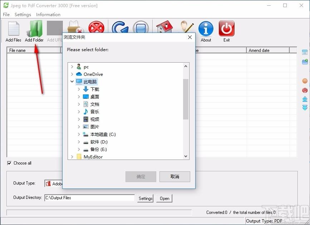Click the Output Directory path field
The height and width of the screenshot is (225, 310).
tap(89, 198)
